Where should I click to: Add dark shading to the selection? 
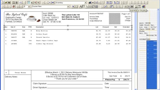tap(132, 6)
